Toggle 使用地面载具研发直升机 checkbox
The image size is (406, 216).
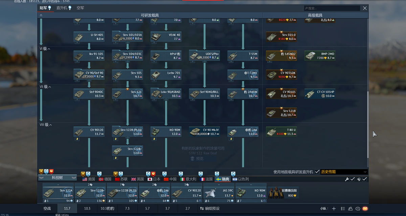coord(317,172)
